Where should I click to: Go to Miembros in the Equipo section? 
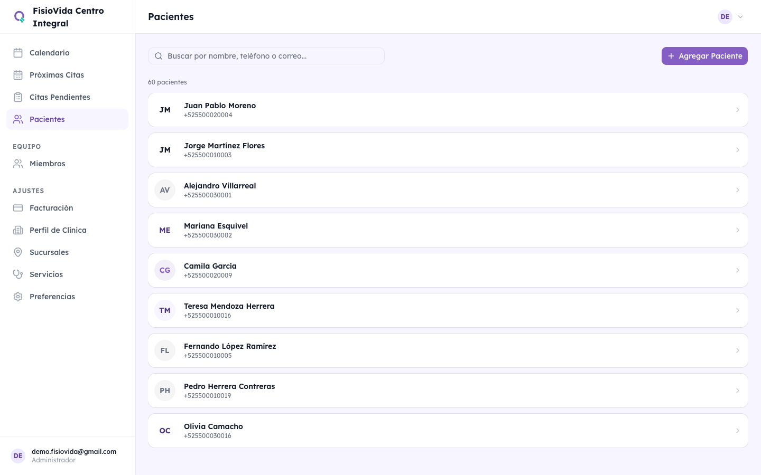click(48, 164)
